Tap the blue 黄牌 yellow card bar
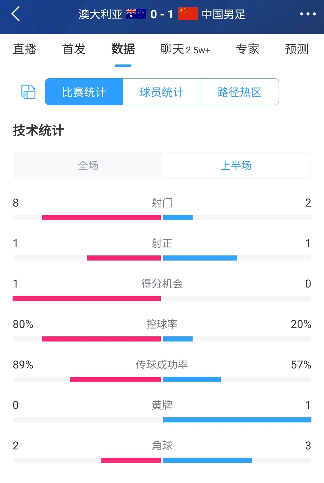 [x=237, y=420]
